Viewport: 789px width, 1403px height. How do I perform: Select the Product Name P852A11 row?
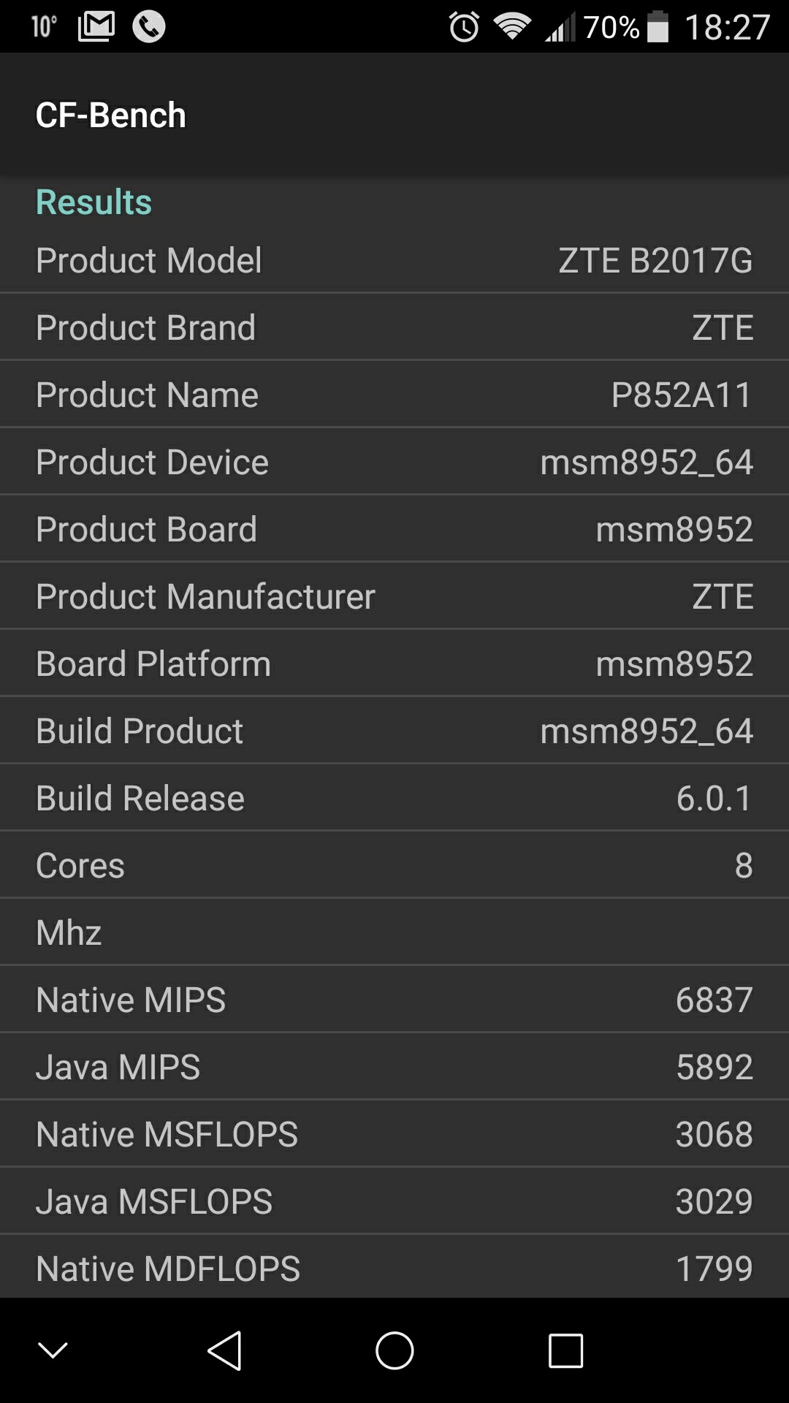tap(394, 395)
